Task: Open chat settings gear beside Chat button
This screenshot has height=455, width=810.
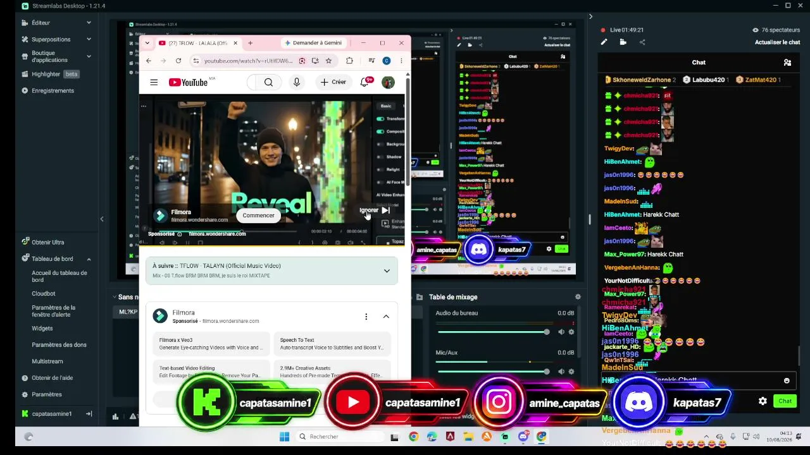Action: [763, 401]
